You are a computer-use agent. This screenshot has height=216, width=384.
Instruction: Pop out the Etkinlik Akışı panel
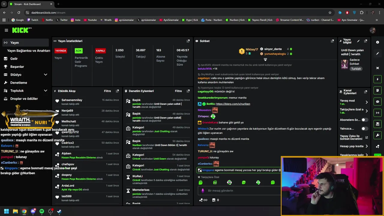[x=117, y=91]
